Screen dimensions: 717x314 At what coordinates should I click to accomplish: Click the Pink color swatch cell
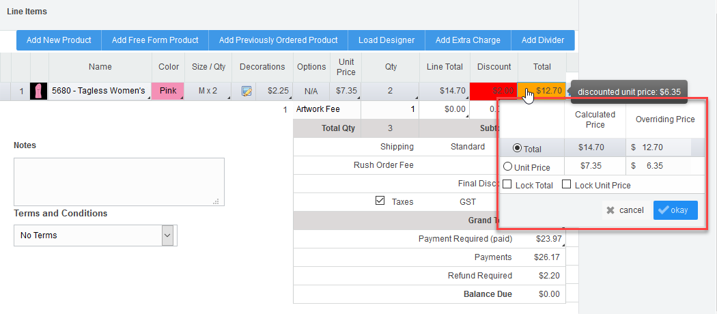point(168,91)
